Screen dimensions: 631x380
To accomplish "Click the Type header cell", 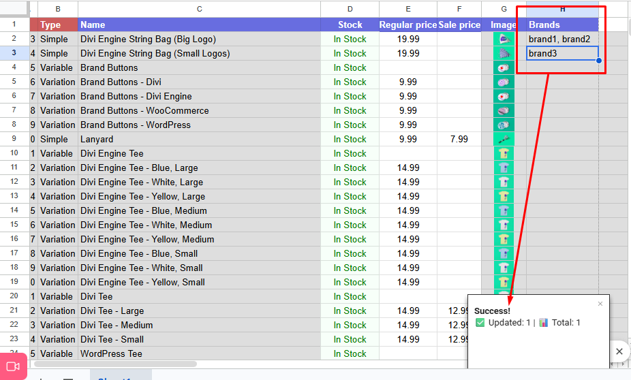I will (58, 25).
